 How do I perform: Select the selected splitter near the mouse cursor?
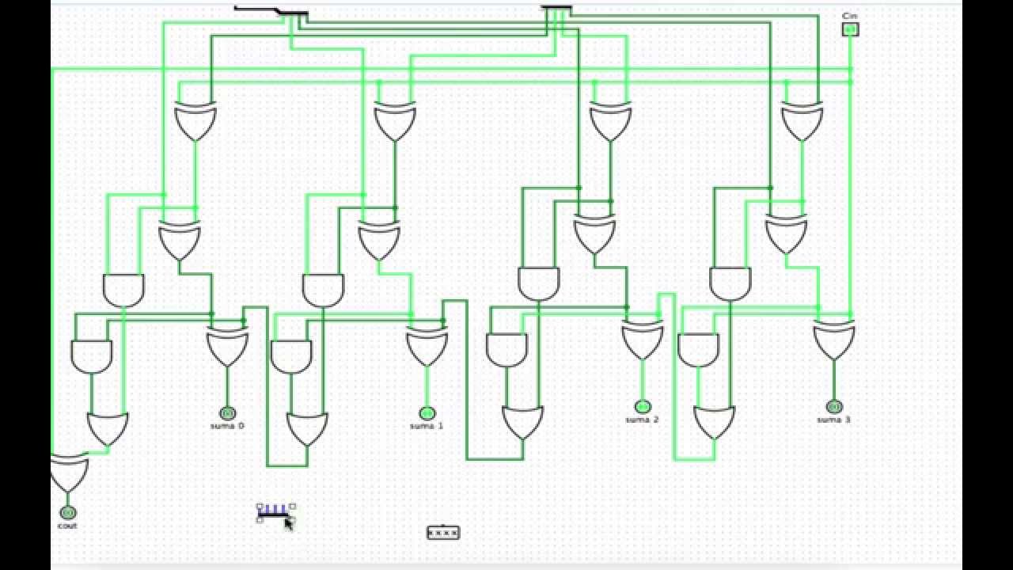click(x=275, y=512)
